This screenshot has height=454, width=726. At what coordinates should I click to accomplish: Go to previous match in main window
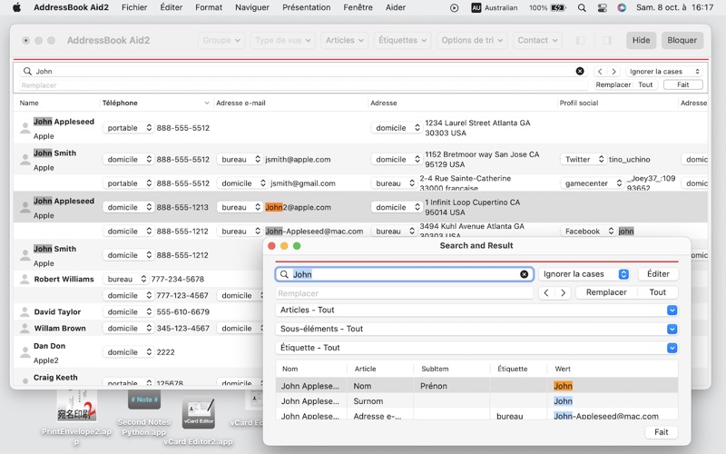click(600, 72)
